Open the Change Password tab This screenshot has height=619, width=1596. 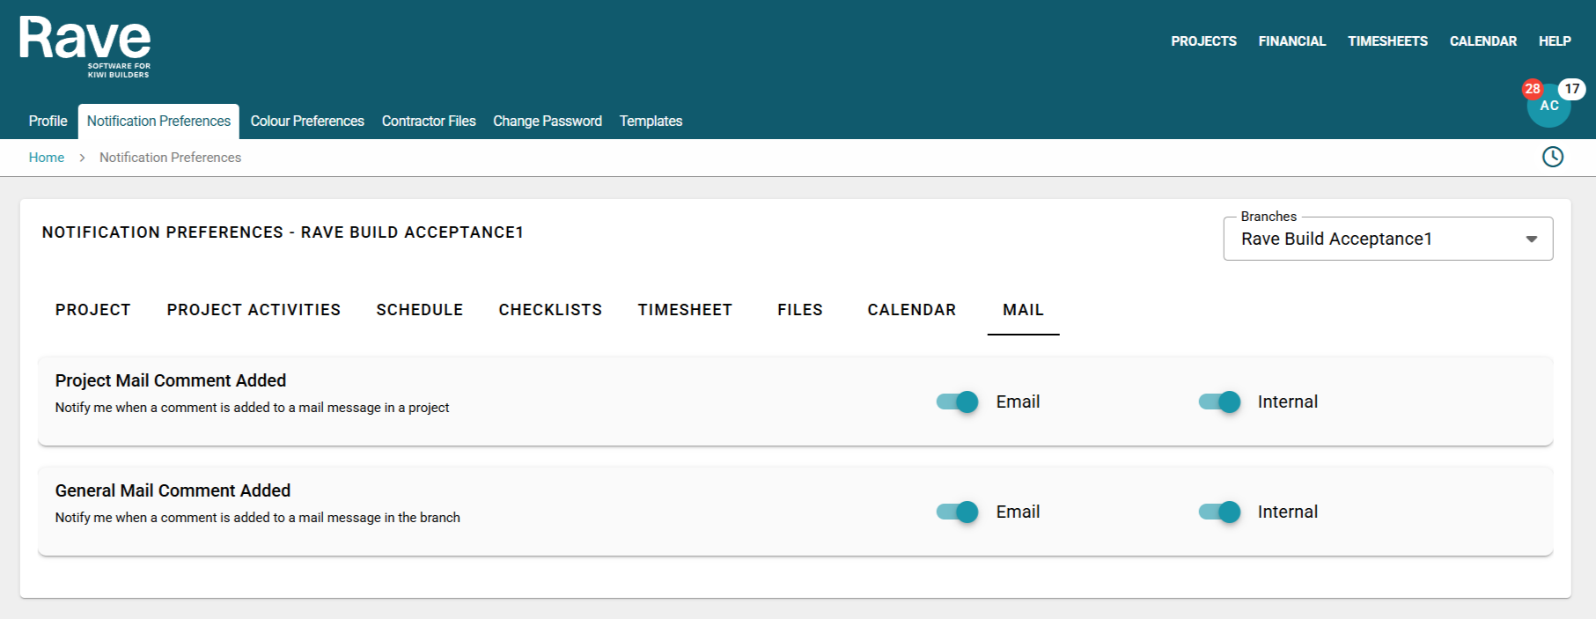point(548,121)
